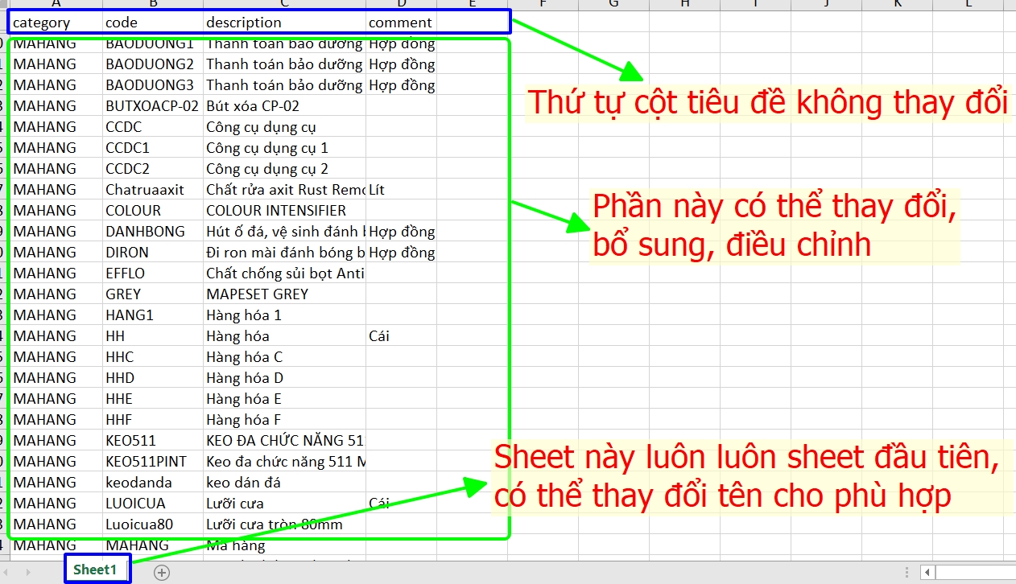Select the 'comment' header cell
Screen dimensions: 1016x584
pyautogui.click(x=400, y=23)
